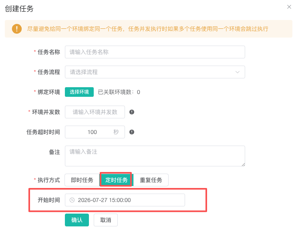
Task: Click the textarea resize handle corner
Action: 244,164
